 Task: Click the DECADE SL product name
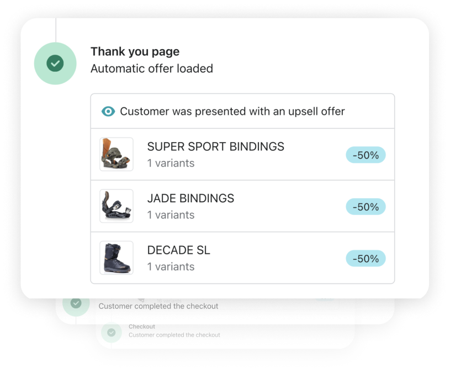178,250
